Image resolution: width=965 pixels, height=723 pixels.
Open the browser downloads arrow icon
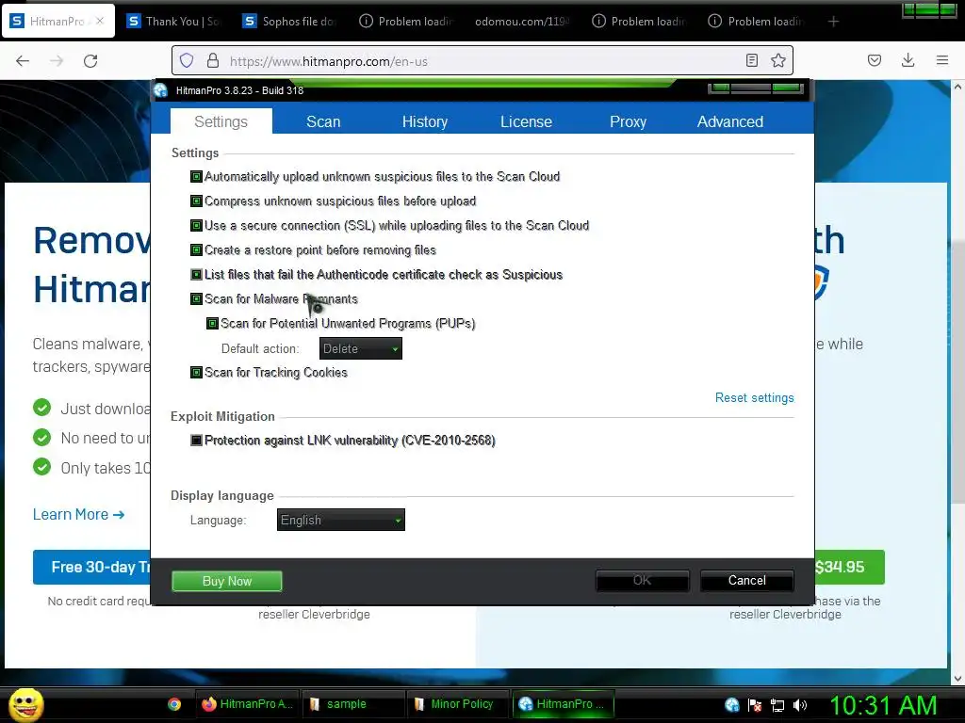click(x=908, y=60)
